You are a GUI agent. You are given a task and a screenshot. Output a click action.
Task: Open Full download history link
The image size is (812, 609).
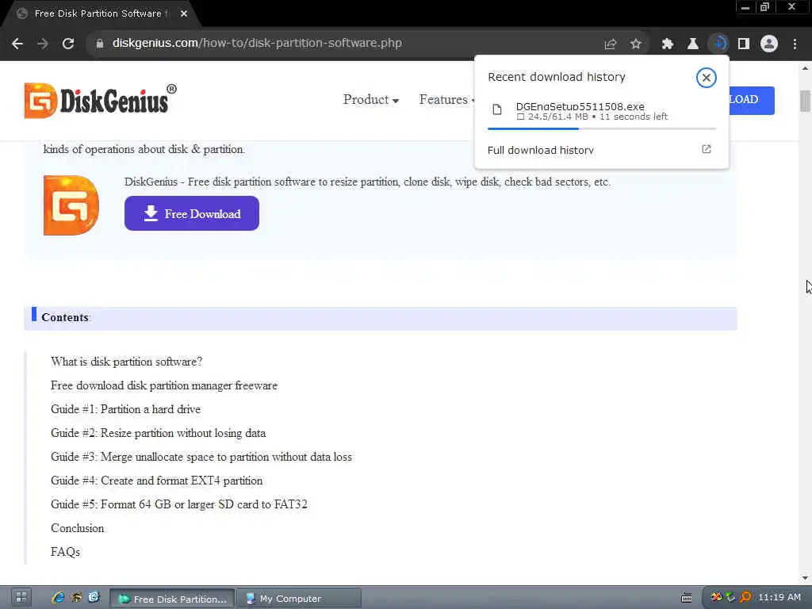pos(541,150)
